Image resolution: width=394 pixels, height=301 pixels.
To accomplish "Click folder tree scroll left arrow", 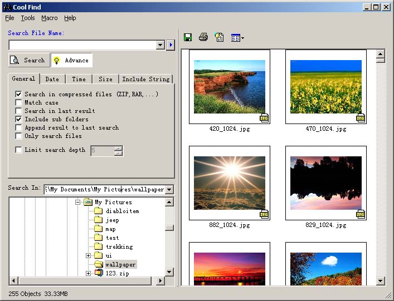I will [x=14, y=280].
